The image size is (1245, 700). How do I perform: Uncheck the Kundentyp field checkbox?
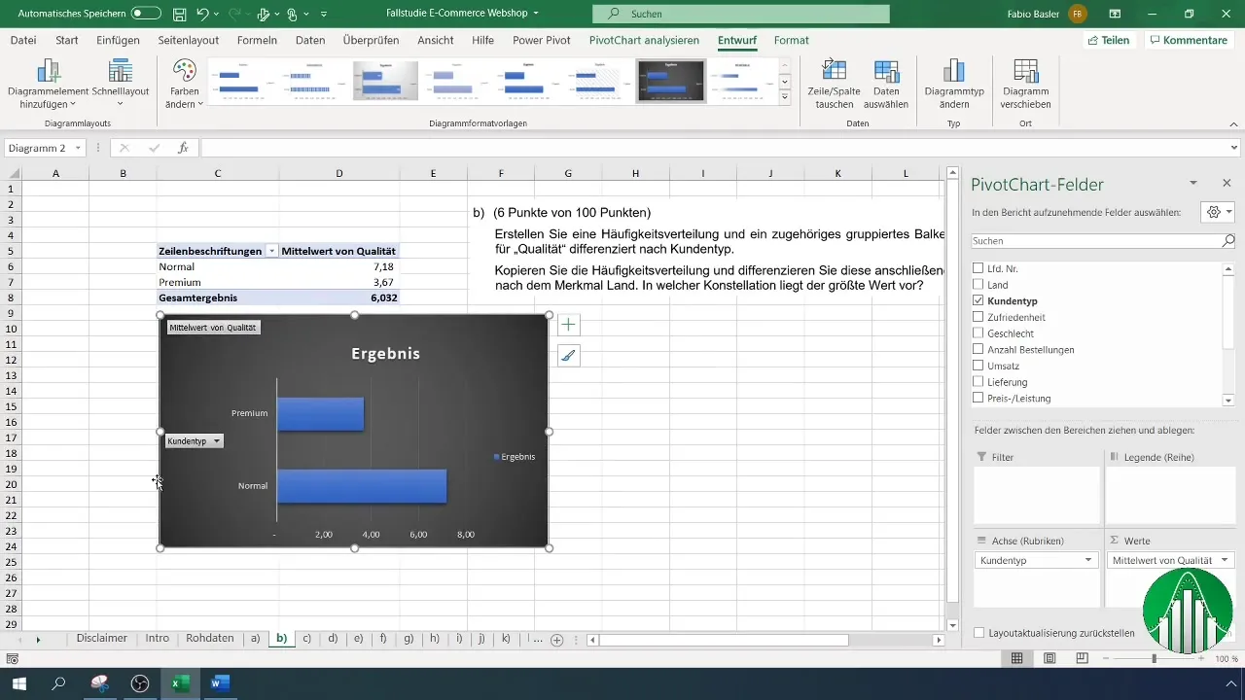pyautogui.click(x=978, y=301)
